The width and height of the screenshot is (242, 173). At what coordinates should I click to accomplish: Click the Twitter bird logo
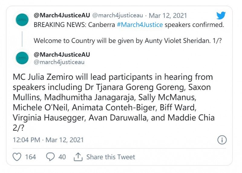click(x=221, y=15)
